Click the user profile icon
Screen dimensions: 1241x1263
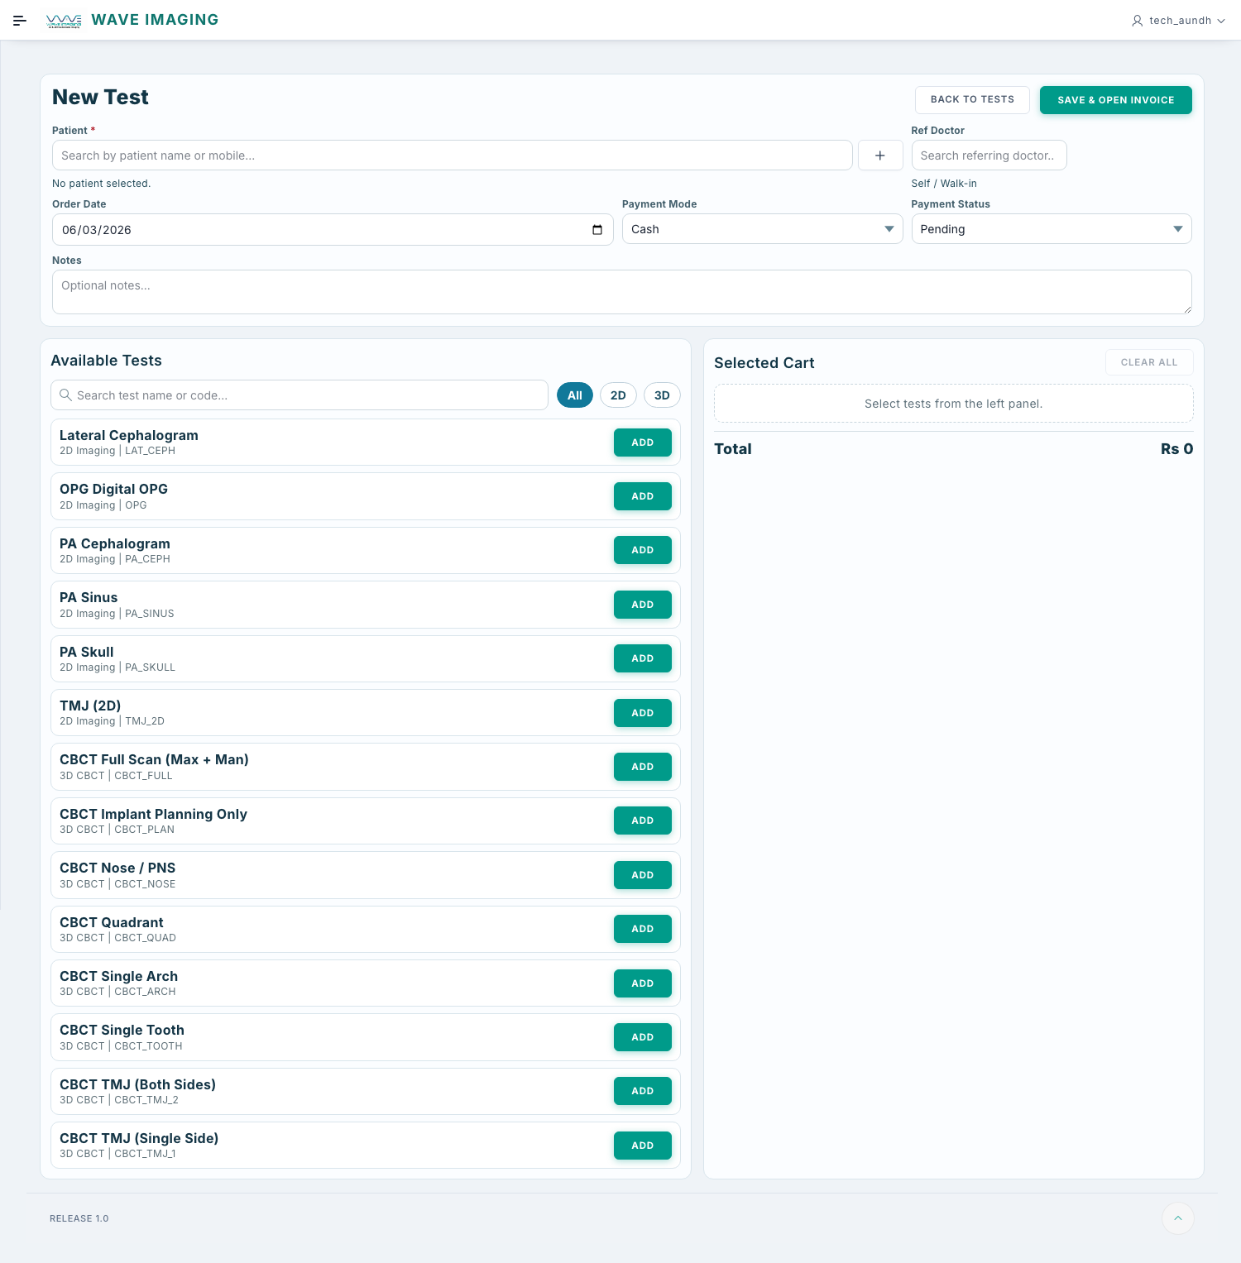tap(1137, 21)
